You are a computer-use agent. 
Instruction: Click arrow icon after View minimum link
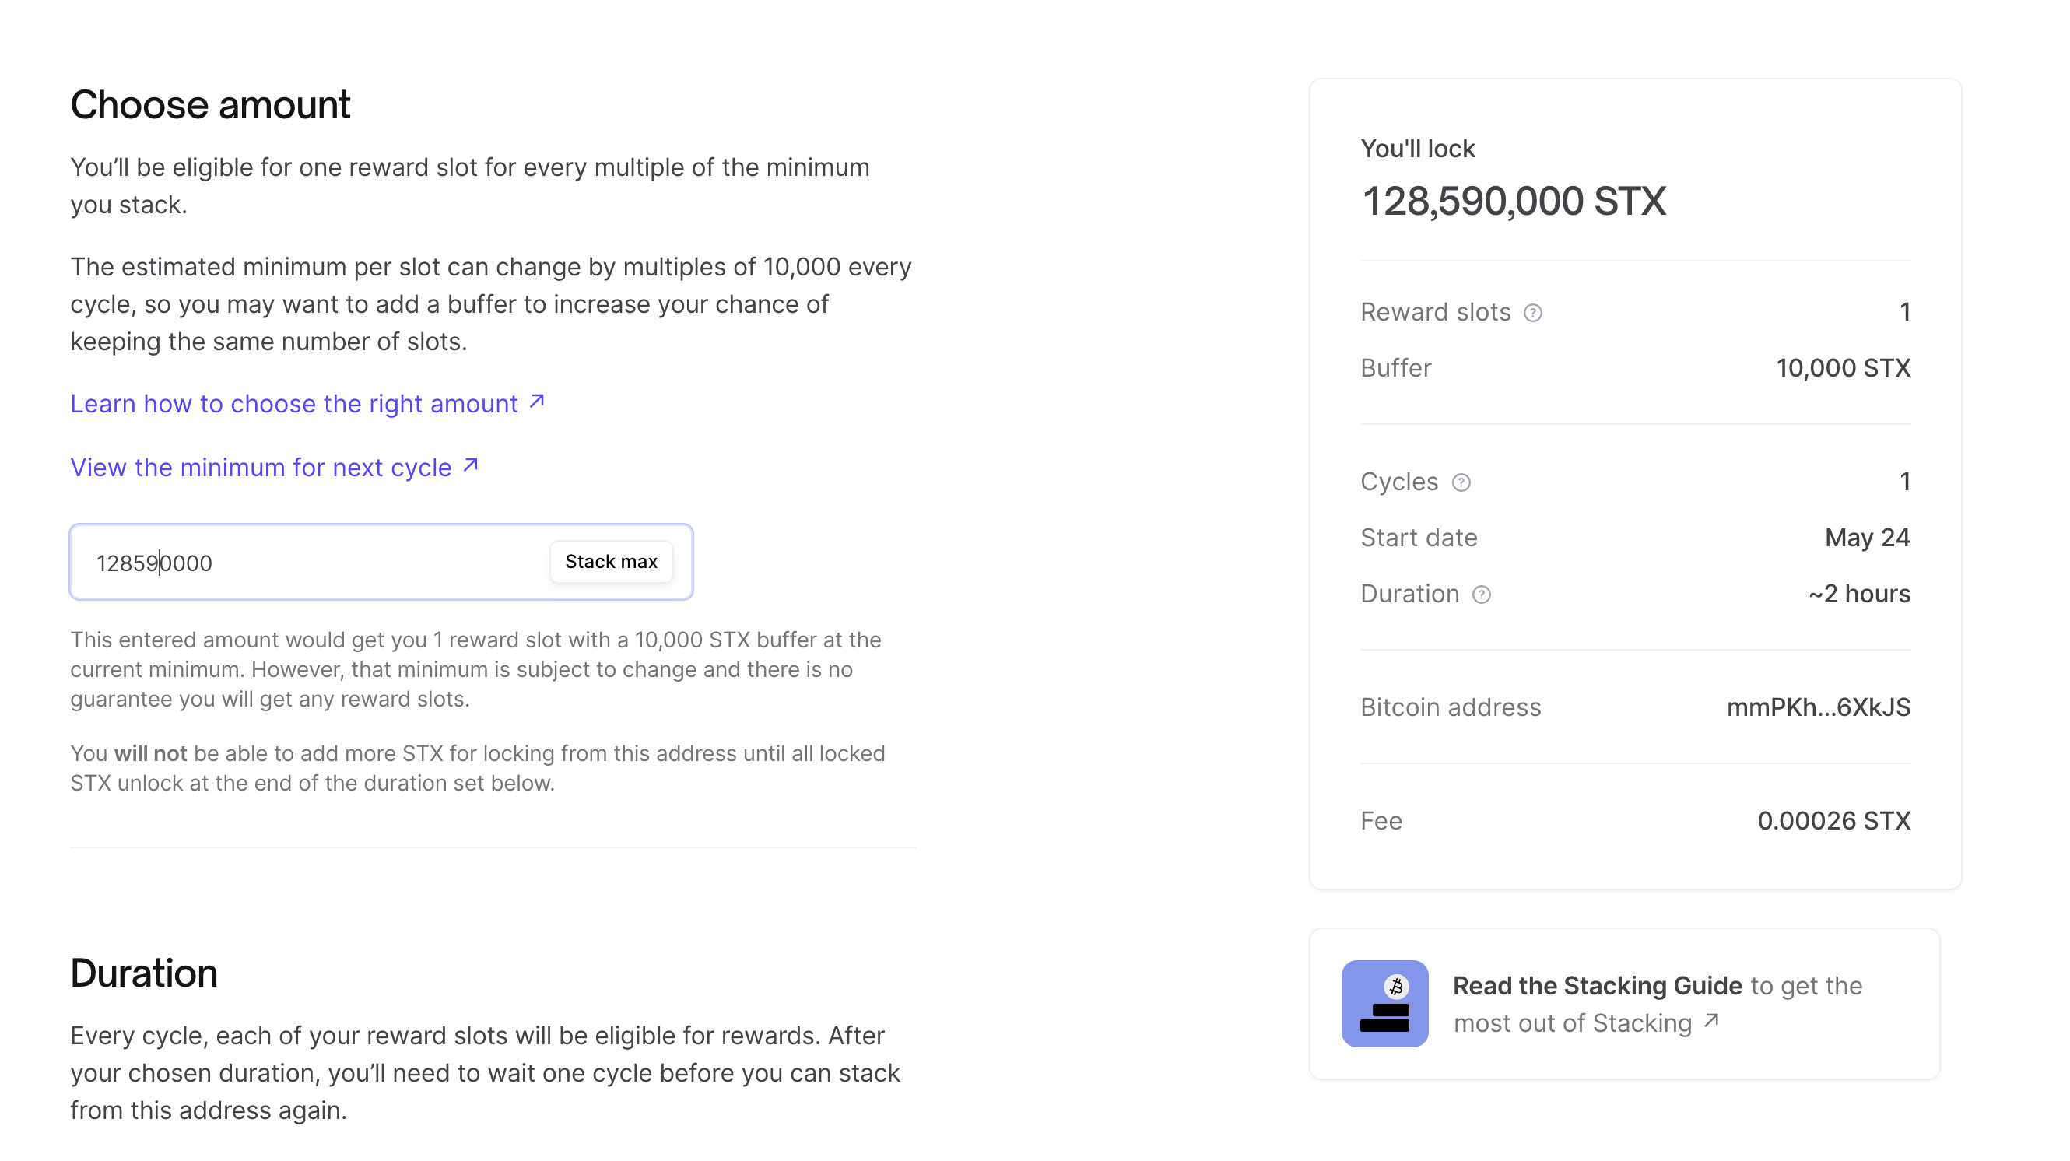[471, 465]
